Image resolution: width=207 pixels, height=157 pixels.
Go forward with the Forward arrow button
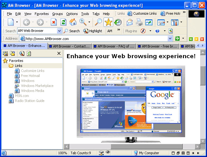(x=40, y=22)
